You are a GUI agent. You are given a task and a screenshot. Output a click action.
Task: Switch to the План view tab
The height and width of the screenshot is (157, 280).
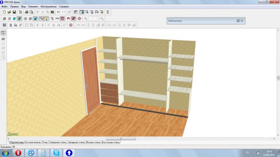(45, 142)
